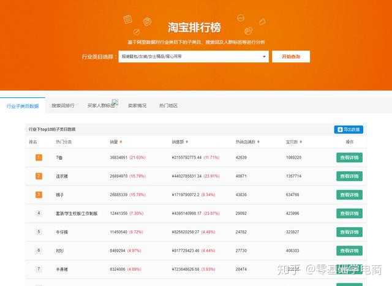Screen dimensions: 392x286
Task: Click the 开始查询 button
Action: point(291,56)
